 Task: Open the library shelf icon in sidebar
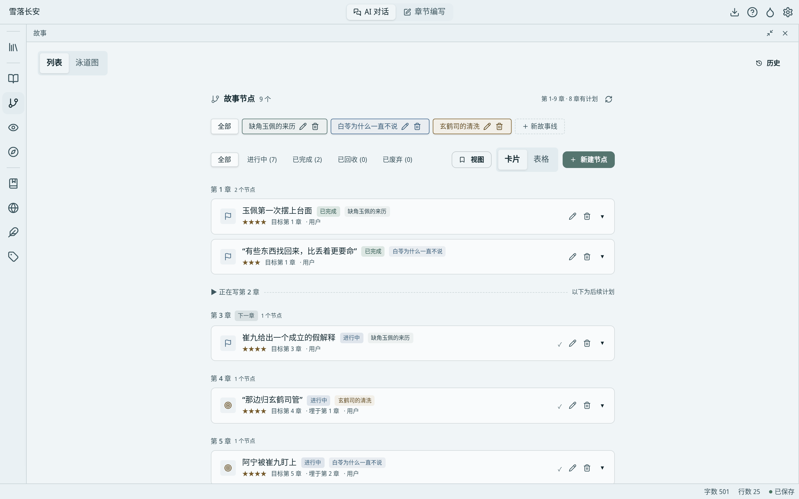tap(13, 47)
